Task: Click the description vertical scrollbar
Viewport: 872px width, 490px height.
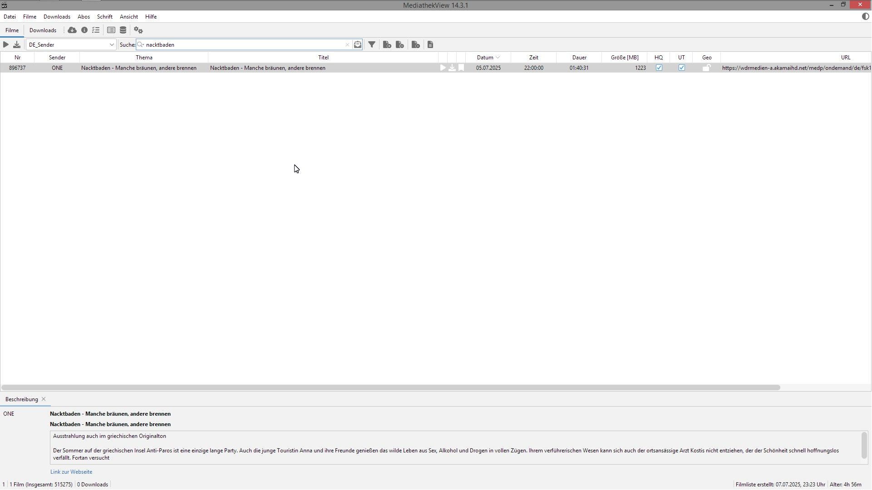Action: (x=864, y=445)
